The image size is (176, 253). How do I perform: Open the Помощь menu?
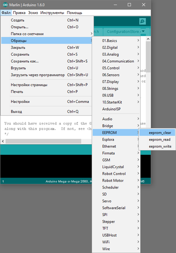point(74,13)
